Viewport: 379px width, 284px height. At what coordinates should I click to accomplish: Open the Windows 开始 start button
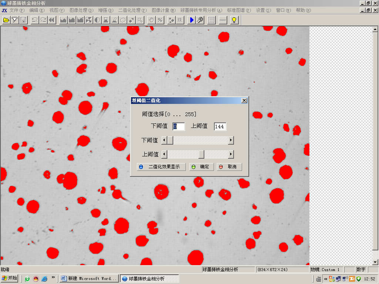tap(10, 278)
